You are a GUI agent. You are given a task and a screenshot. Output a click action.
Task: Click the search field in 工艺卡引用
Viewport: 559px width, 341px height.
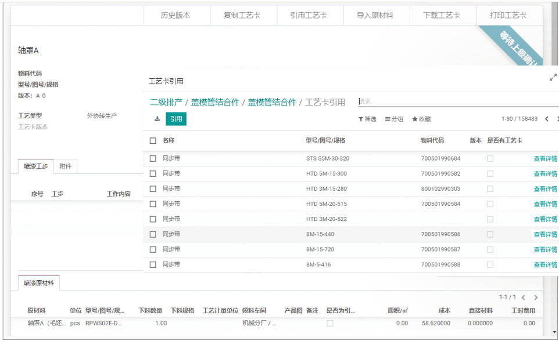tap(453, 101)
